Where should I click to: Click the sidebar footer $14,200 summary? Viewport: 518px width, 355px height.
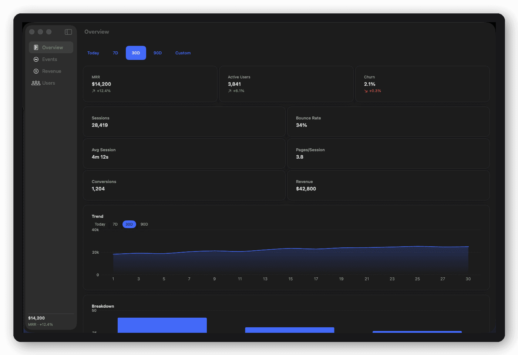tap(37, 318)
